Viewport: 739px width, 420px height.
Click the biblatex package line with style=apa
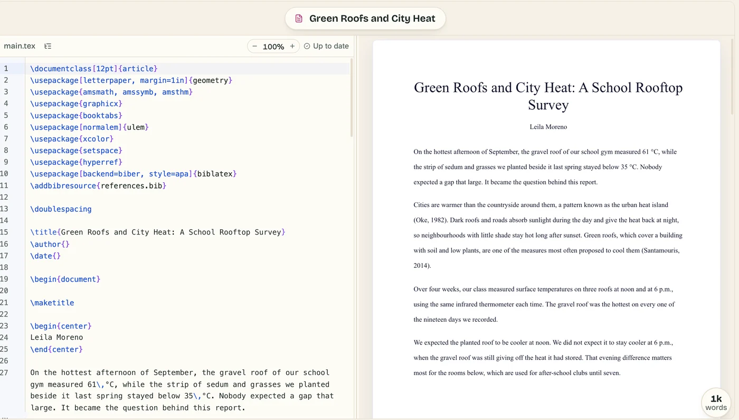(134, 174)
